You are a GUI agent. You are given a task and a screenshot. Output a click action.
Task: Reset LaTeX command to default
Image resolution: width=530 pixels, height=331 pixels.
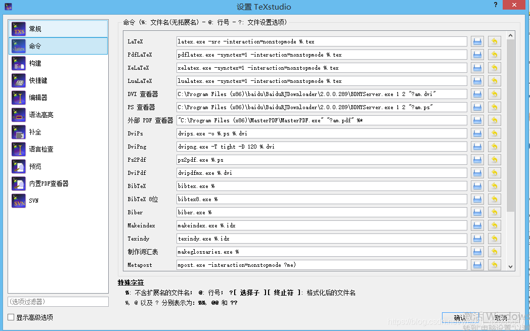click(x=494, y=41)
